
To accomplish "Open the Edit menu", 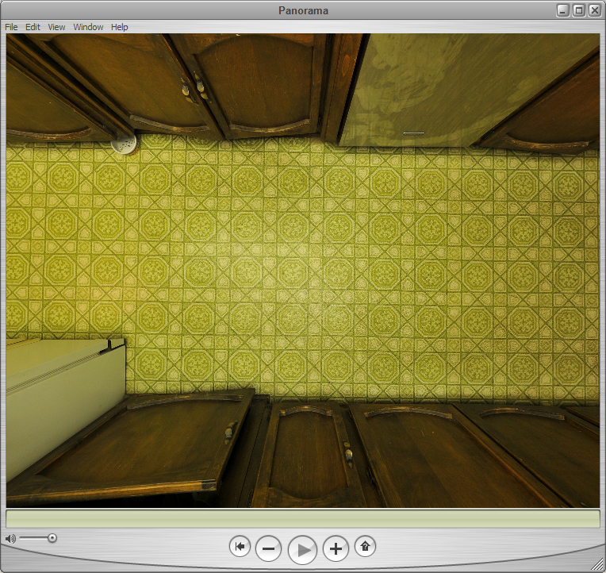I will tap(33, 27).
